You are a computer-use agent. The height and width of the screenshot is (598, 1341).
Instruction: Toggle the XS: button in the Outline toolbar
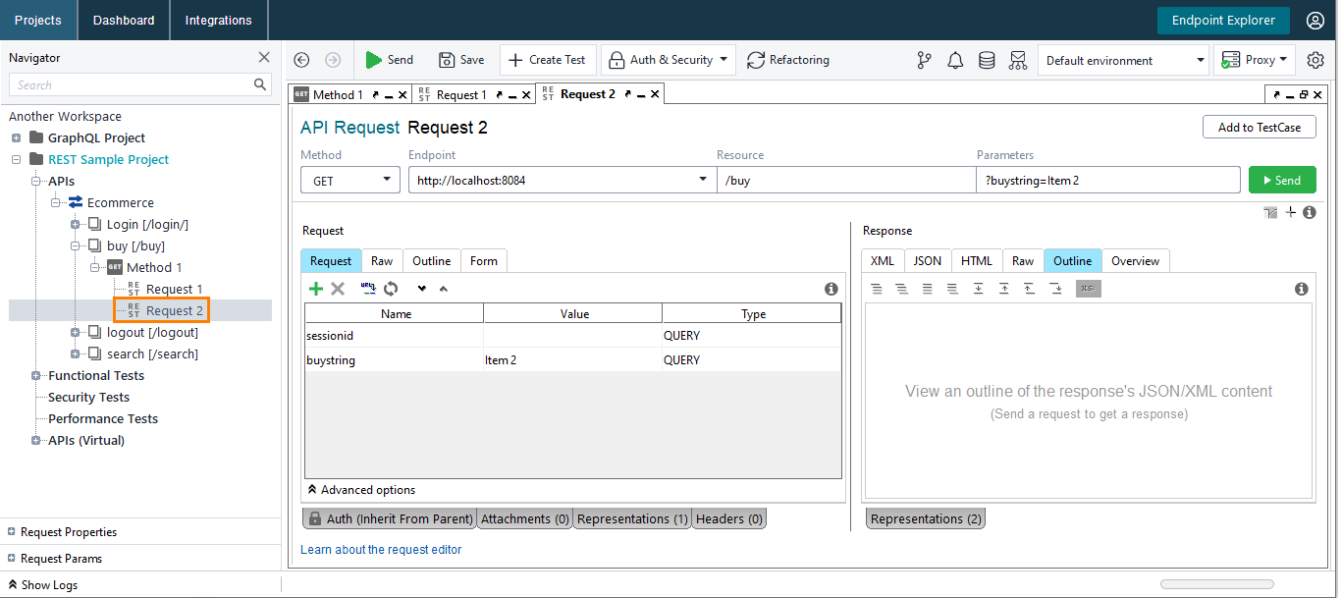1088,289
